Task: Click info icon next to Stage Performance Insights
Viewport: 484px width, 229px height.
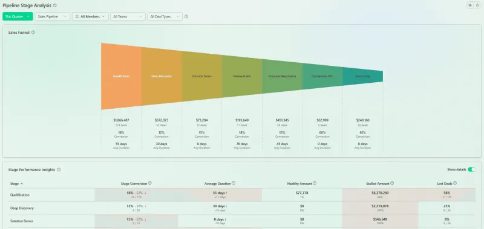Action: click(x=59, y=170)
